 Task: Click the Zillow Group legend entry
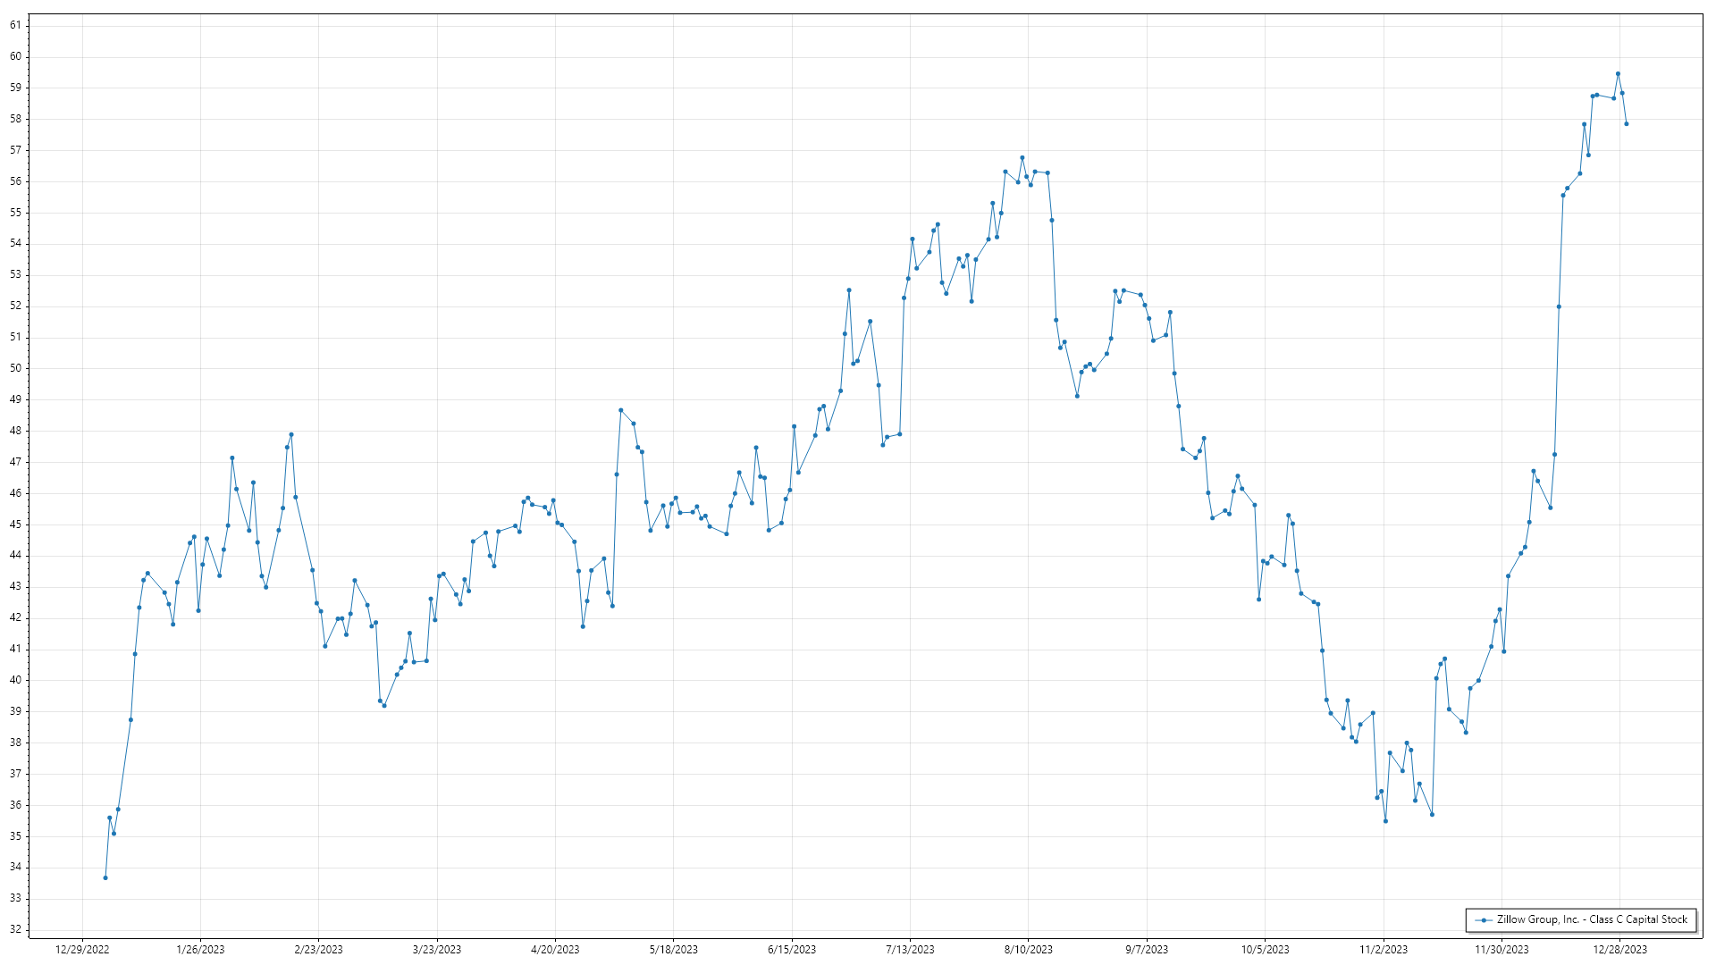(1581, 919)
